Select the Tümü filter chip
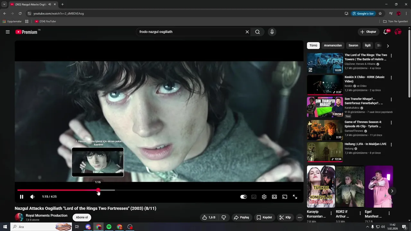The height and width of the screenshot is (231, 411). (313, 46)
